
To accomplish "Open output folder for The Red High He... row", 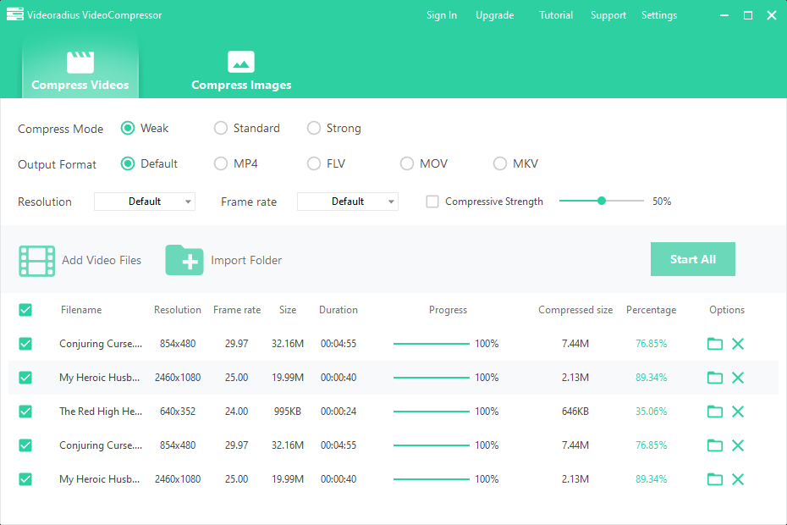I will coord(715,412).
